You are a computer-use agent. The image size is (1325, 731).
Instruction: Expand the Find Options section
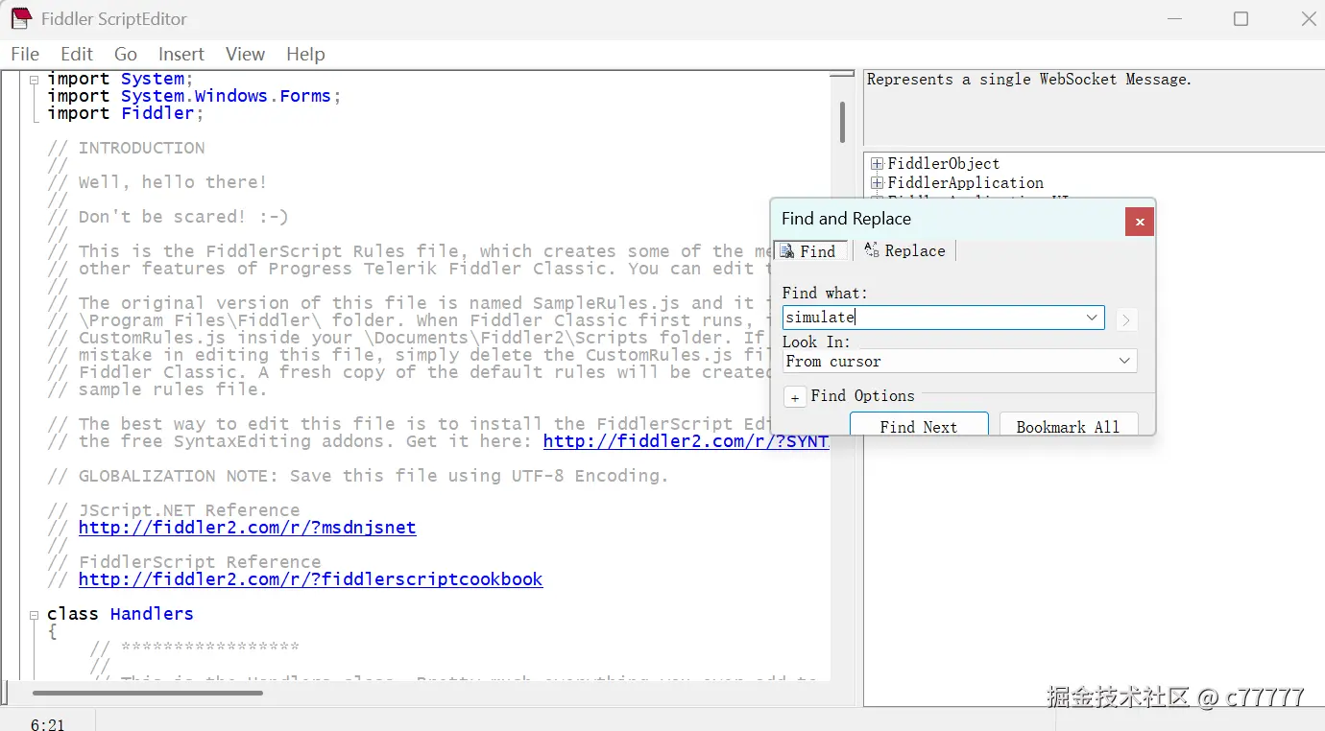pos(795,397)
